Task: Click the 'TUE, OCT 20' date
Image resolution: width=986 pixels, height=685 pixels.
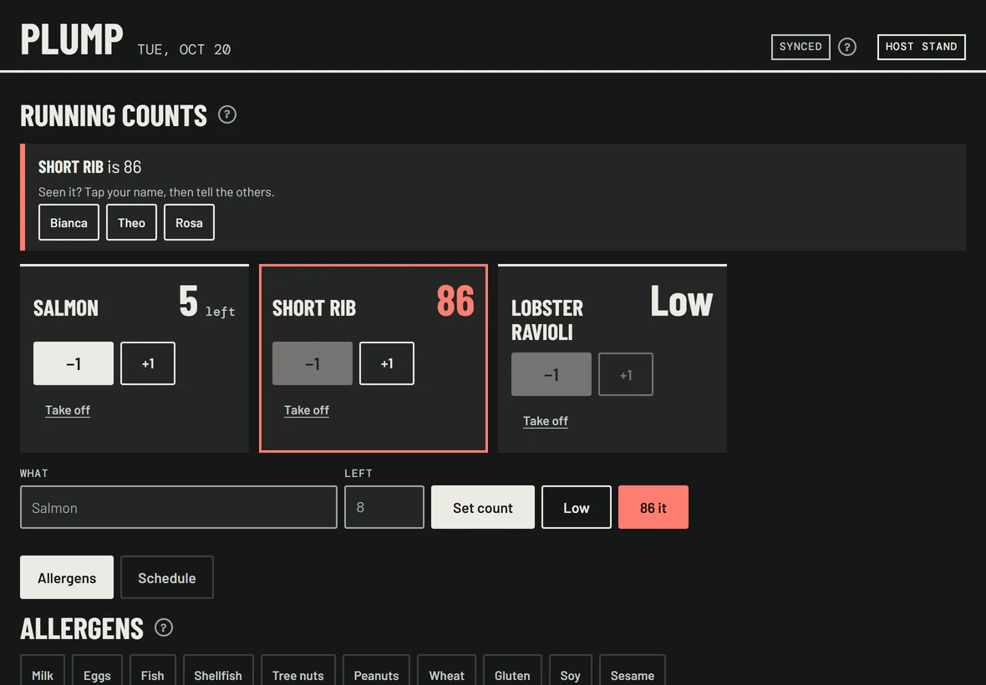Action: click(184, 49)
